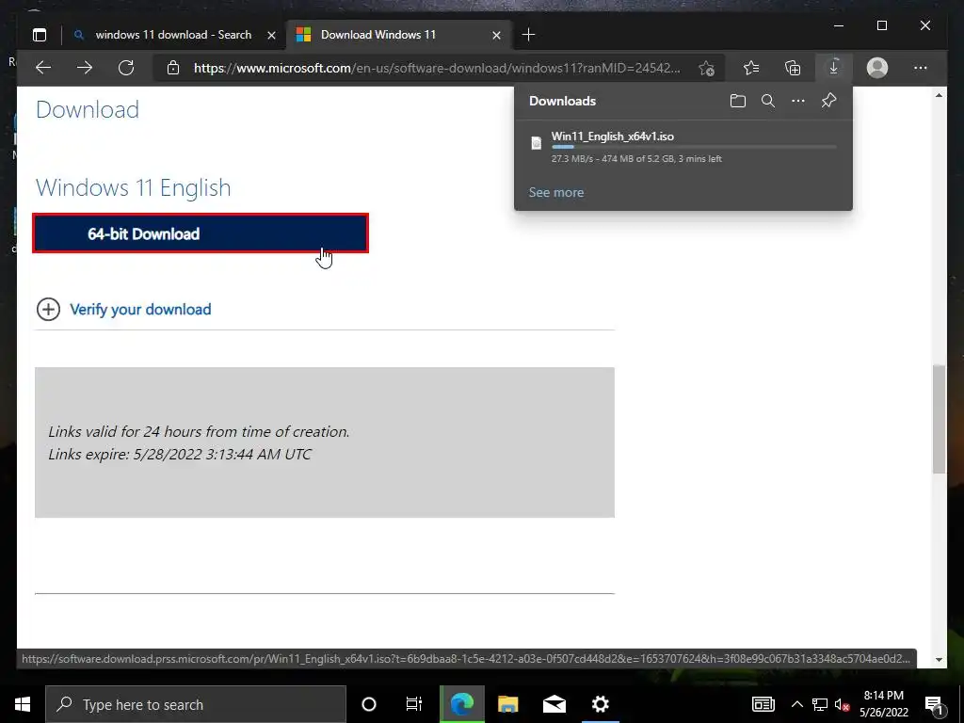
Task: Click the muted volume tray icon
Action: (842, 704)
